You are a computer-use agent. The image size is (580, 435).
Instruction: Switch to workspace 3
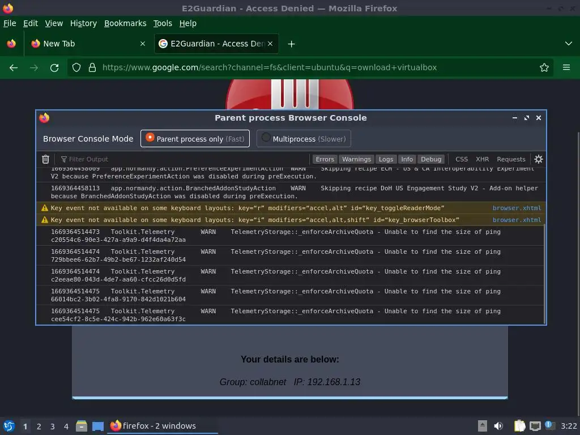click(x=53, y=427)
